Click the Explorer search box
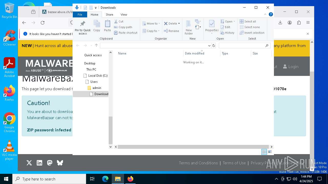Image resolution: width=328 pixels, height=184 pixels. pyautogui.click(x=245, y=45)
